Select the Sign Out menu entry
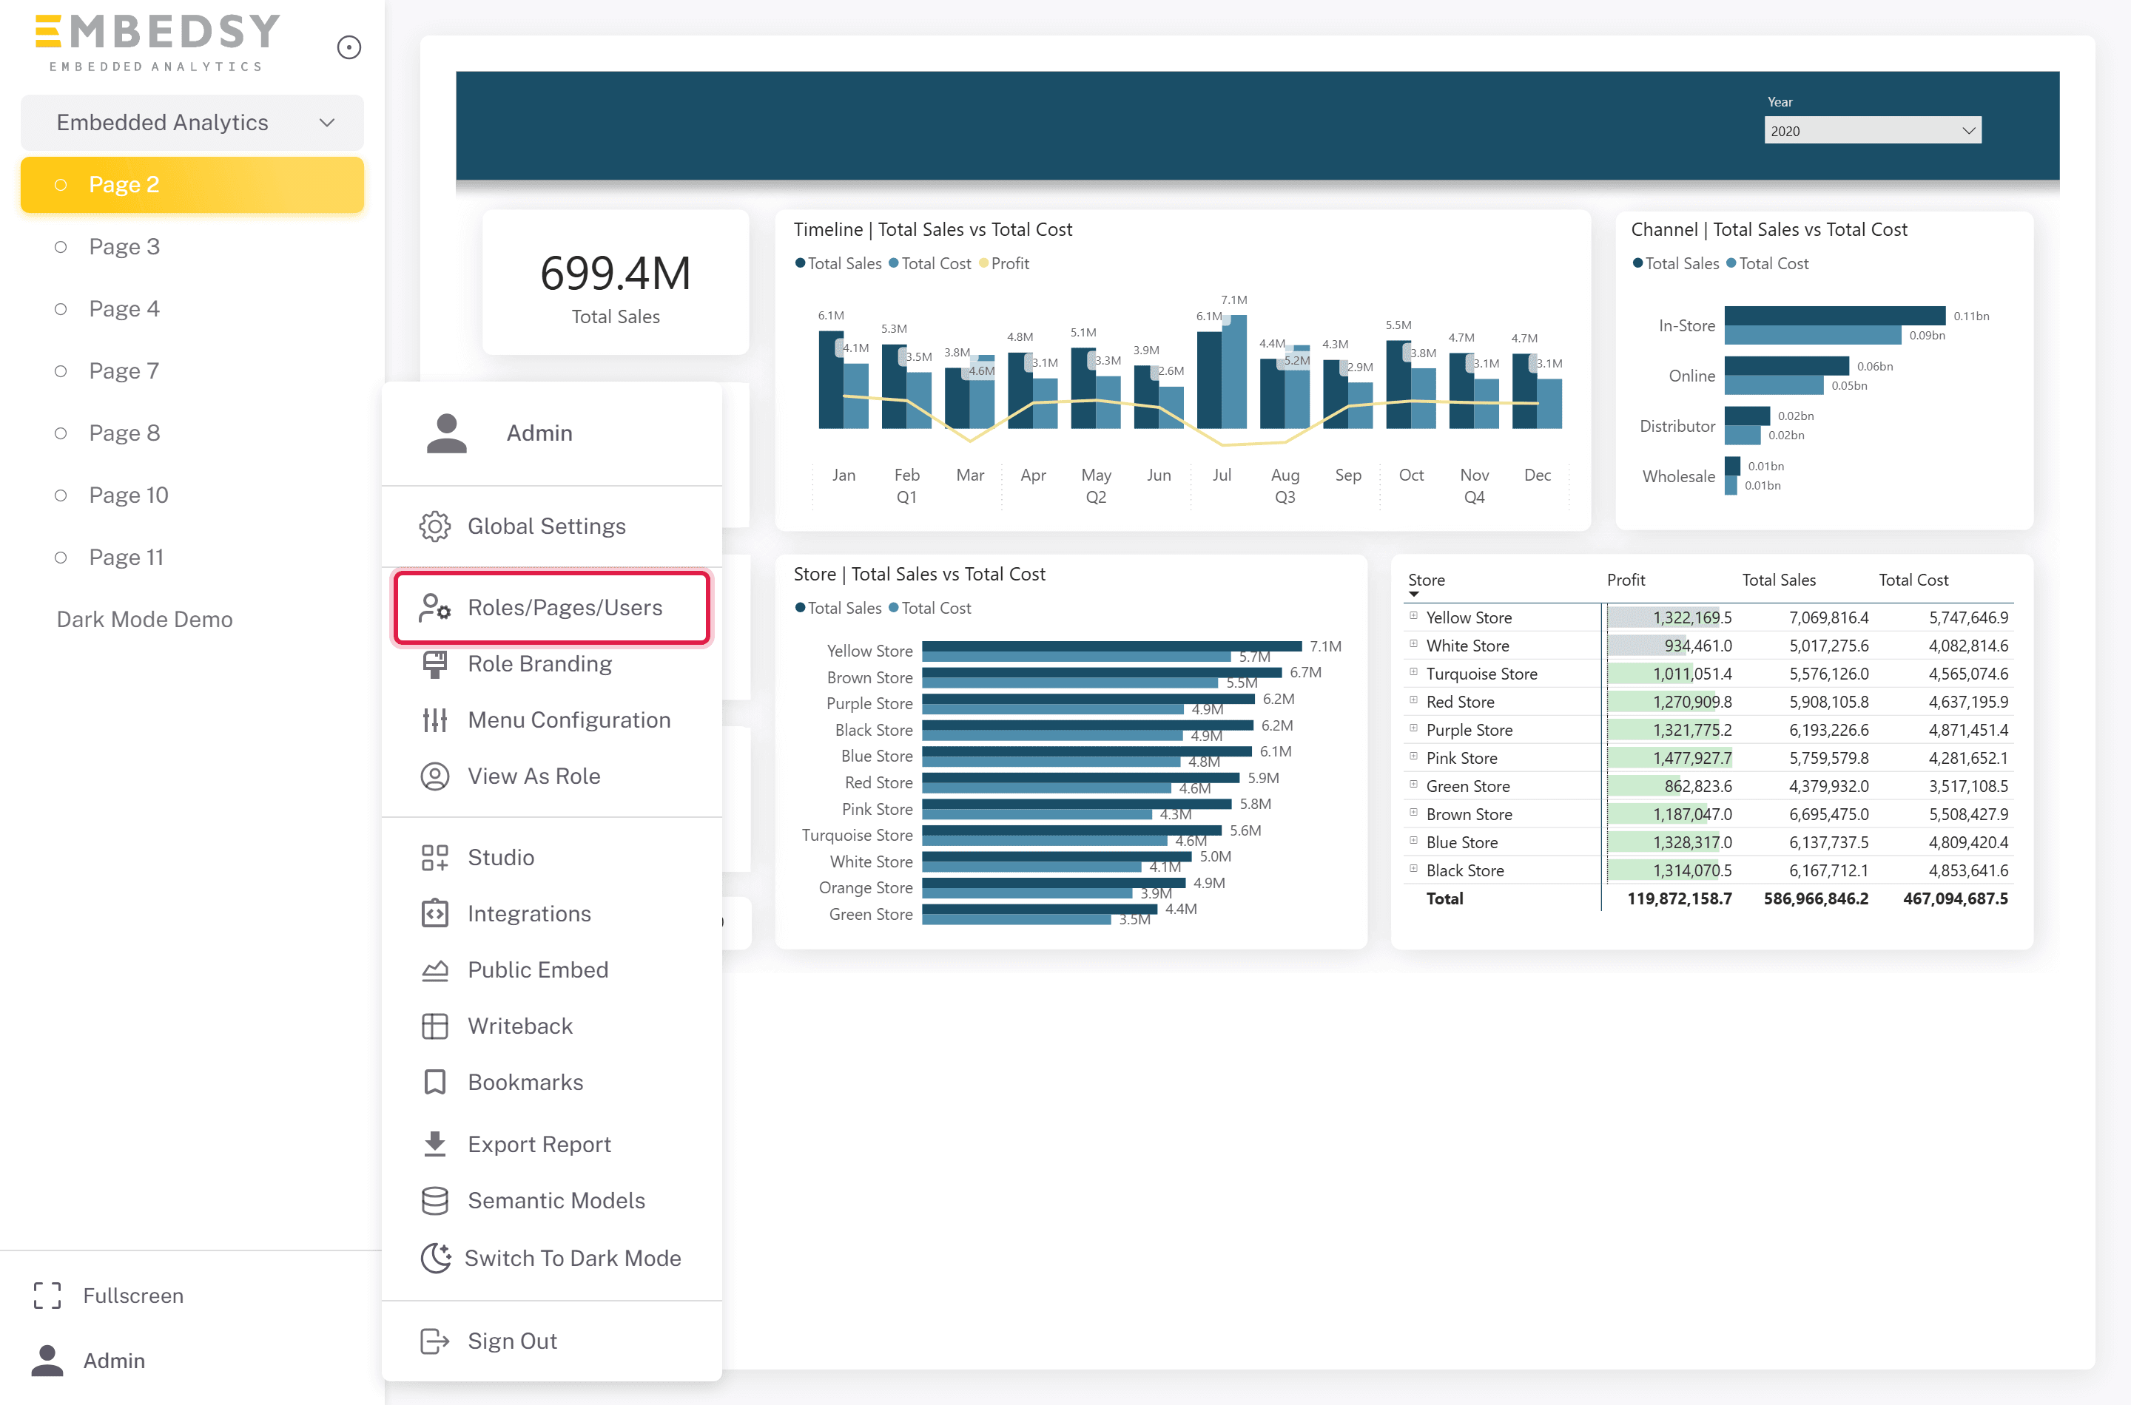This screenshot has width=2131, height=1405. click(551, 1341)
